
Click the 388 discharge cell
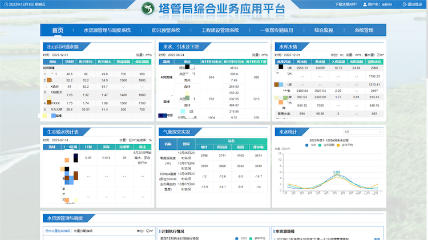pos(256,77)
